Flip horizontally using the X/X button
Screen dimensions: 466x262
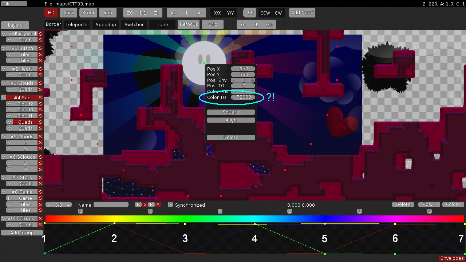[217, 13]
